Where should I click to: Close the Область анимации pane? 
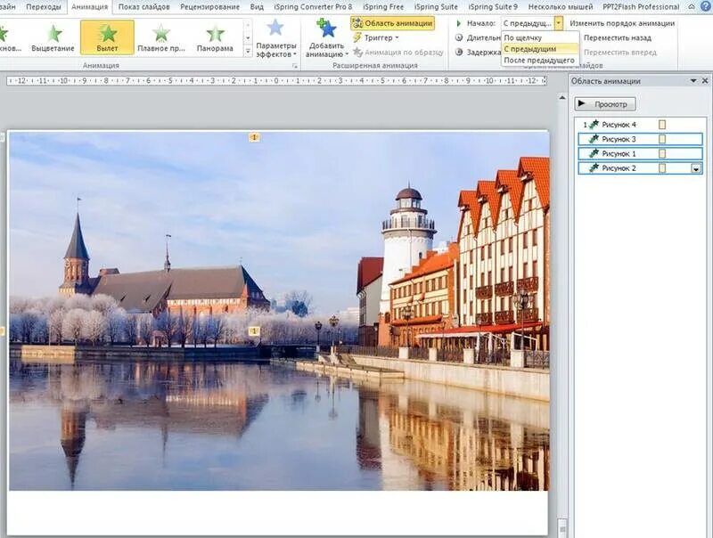pos(705,80)
